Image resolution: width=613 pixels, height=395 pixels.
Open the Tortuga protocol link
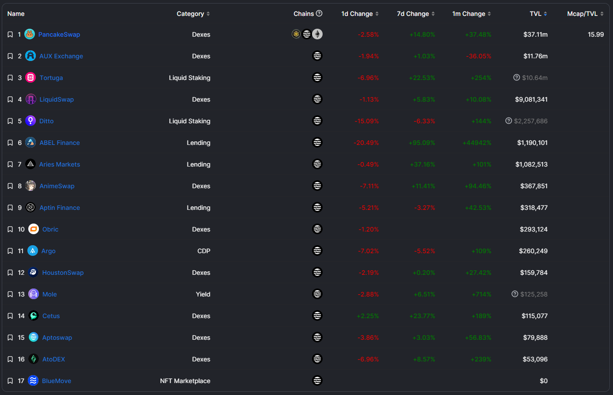[x=51, y=78]
